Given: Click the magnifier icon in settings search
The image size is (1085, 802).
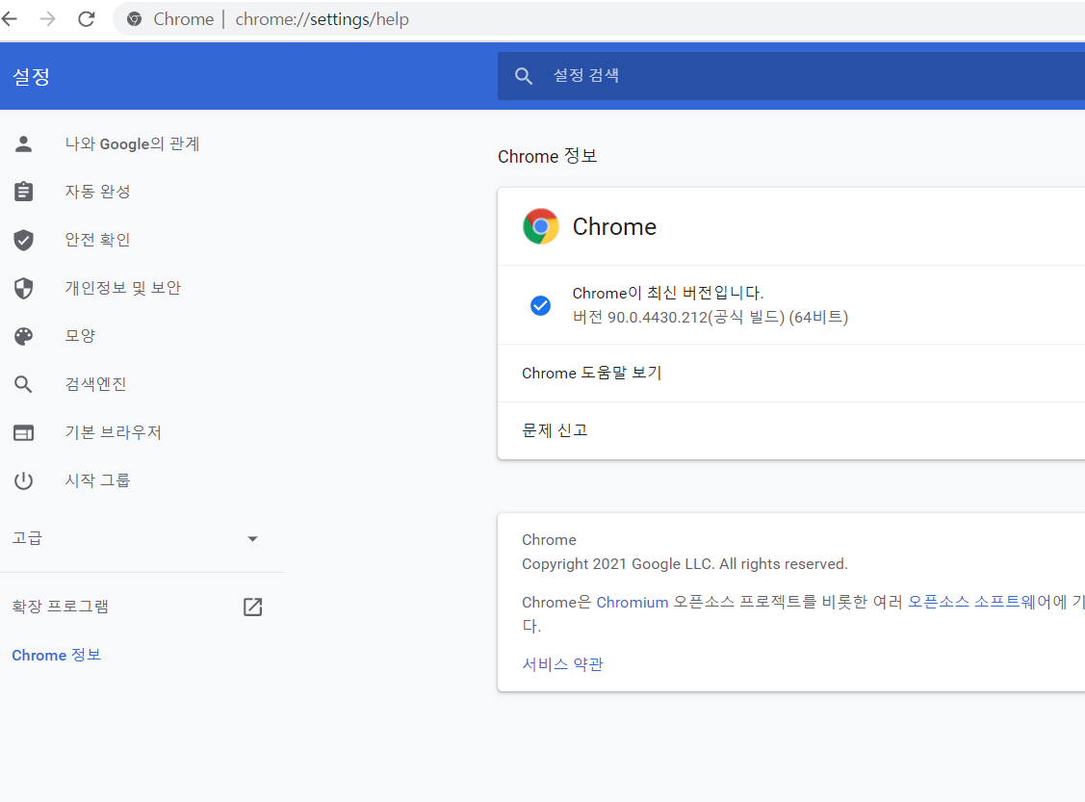Looking at the screenshot, I should tap(524, 76).
